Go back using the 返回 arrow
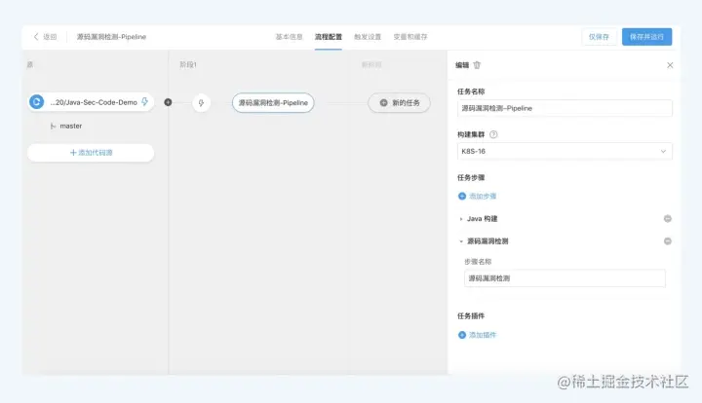This screenshot has height=403, width=702. [x=36, y=37]
